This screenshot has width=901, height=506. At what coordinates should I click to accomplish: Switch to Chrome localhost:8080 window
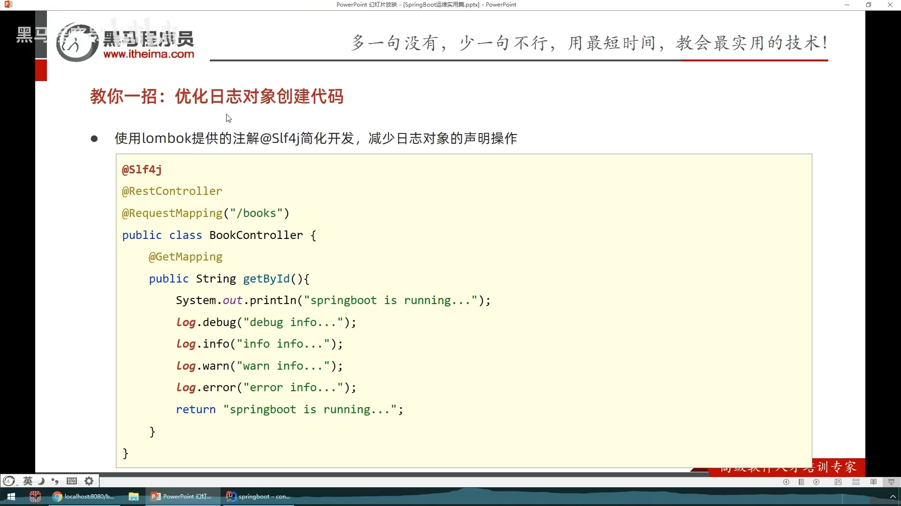click(84, 497)
